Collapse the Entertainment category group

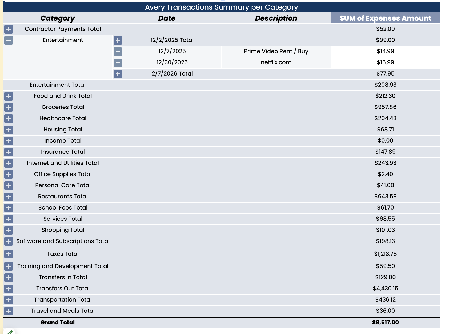coord(9,40)
